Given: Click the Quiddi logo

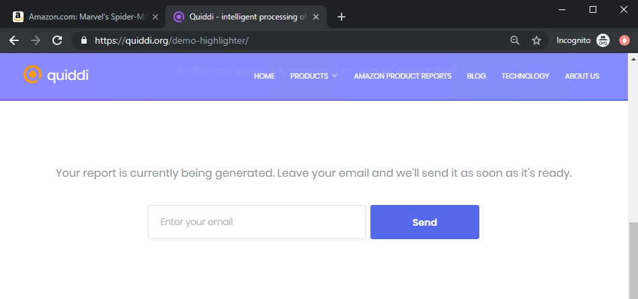Looking at the screenshot, I should click(56, 75).
